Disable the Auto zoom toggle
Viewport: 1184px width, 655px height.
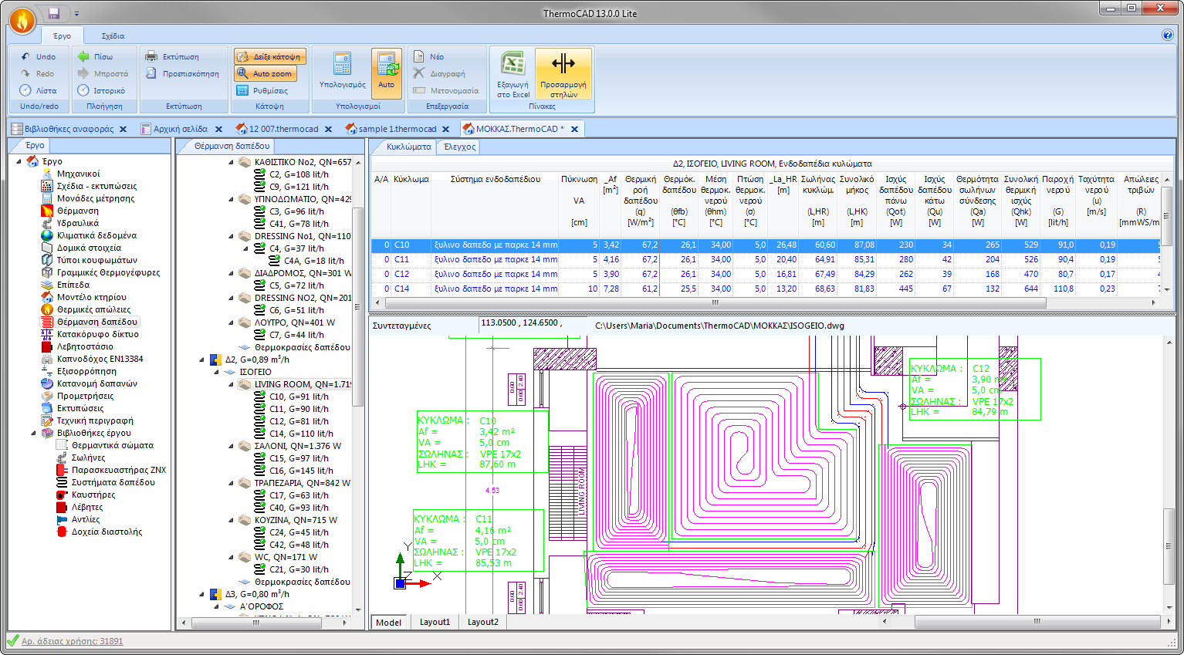click(x=266, y=73)
